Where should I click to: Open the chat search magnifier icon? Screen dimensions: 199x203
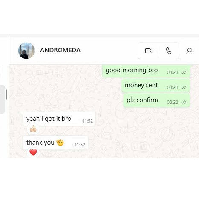point(189,51)
